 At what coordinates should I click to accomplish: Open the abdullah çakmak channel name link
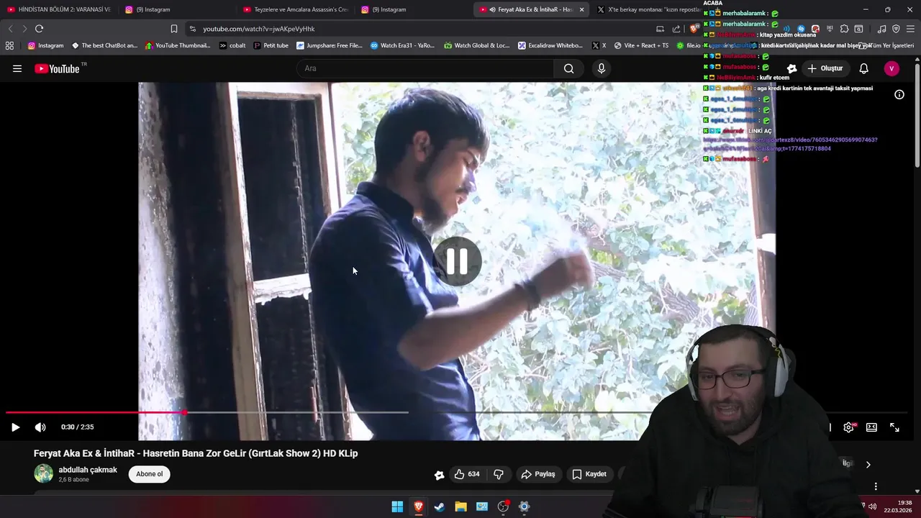(88, 470)
